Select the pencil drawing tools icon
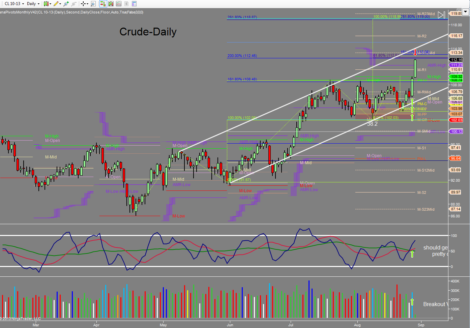Screen dimensions: 470x328 (x=56, y=4)
